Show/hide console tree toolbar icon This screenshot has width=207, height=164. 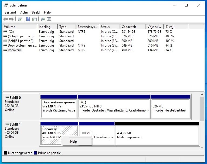point(20,19)
